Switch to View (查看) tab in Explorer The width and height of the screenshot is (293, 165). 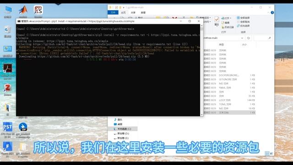pyautogui.click(x=143, y=12)
